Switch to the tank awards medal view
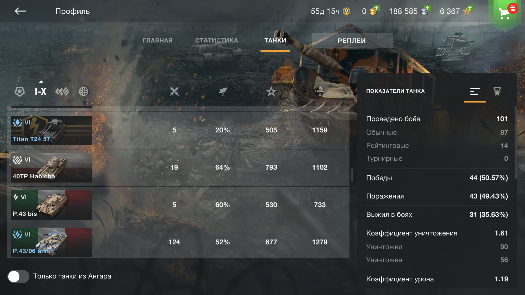525x295 pixels. pyautogui.click(x=497, y=91)
